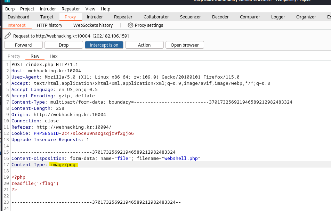Click the name="file" parameter in Content-Disposition
The width and height of the screenshot is (331, 211).
point(116,159)
